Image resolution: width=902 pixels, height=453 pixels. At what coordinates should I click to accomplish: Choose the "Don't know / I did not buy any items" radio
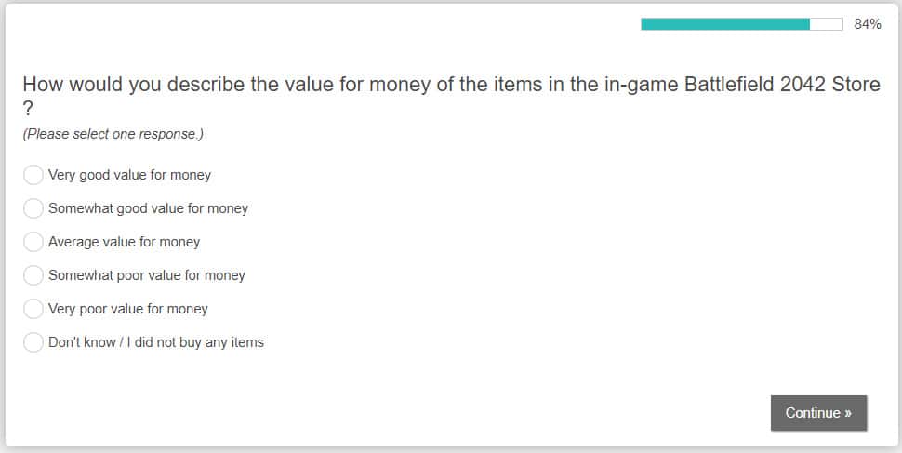(33, 342)
